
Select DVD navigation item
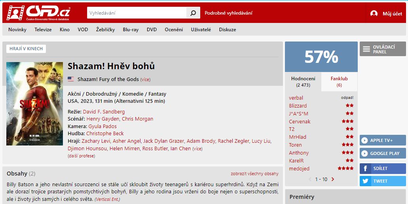(152, 30)
